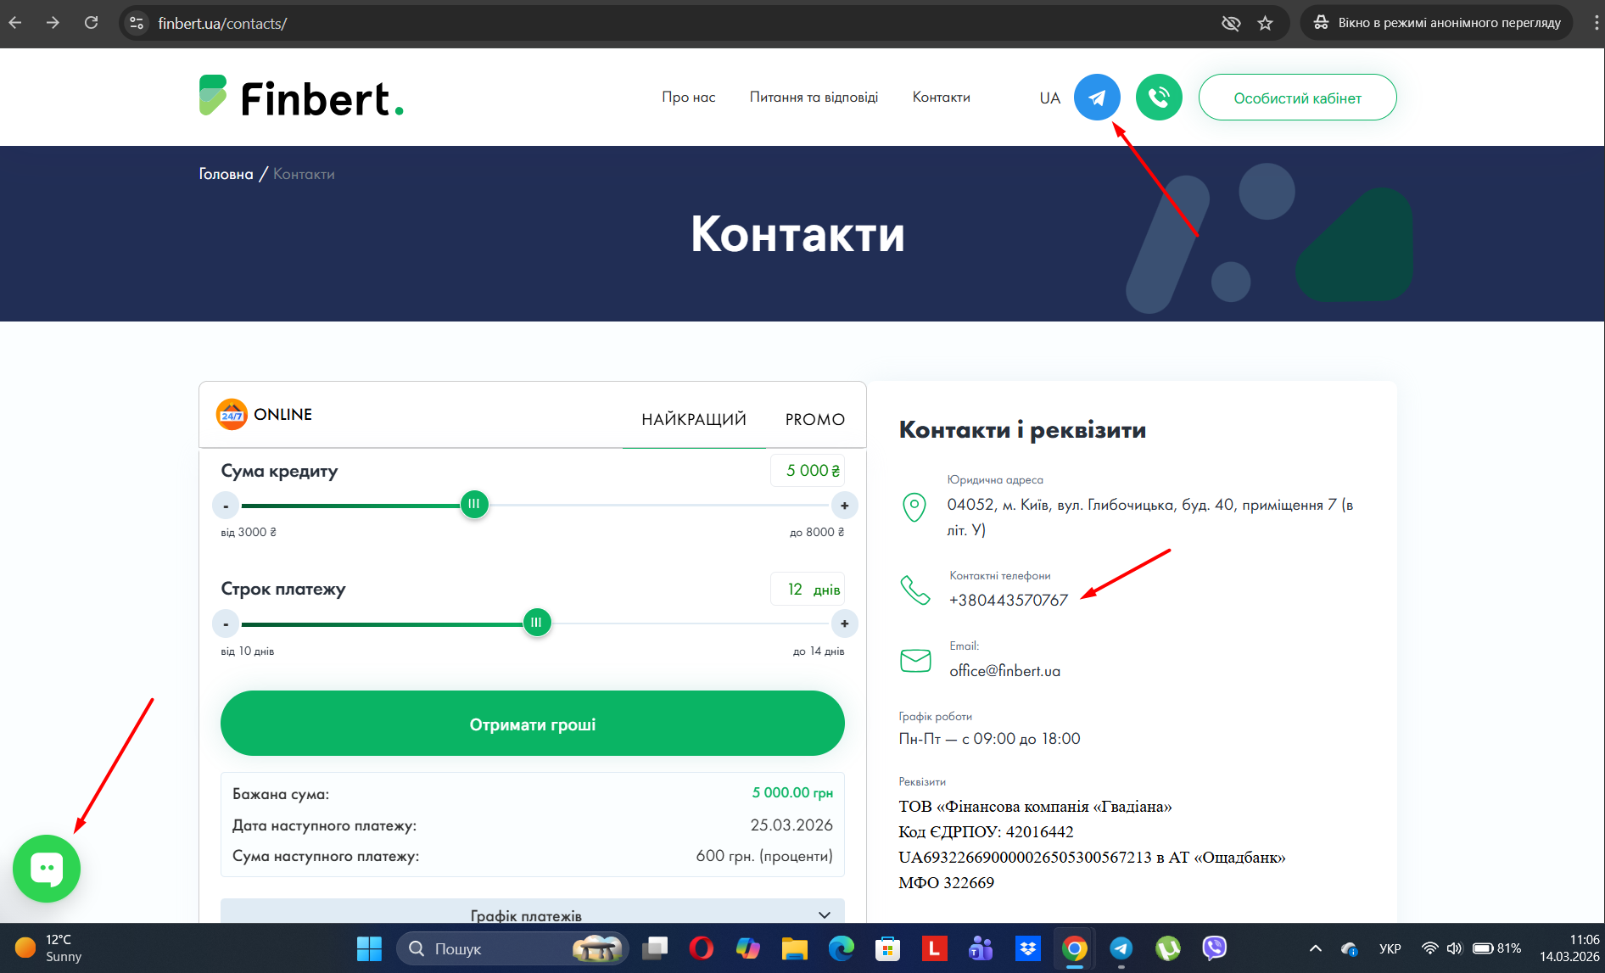Open the volume icon in system tray

point(1454,948)
